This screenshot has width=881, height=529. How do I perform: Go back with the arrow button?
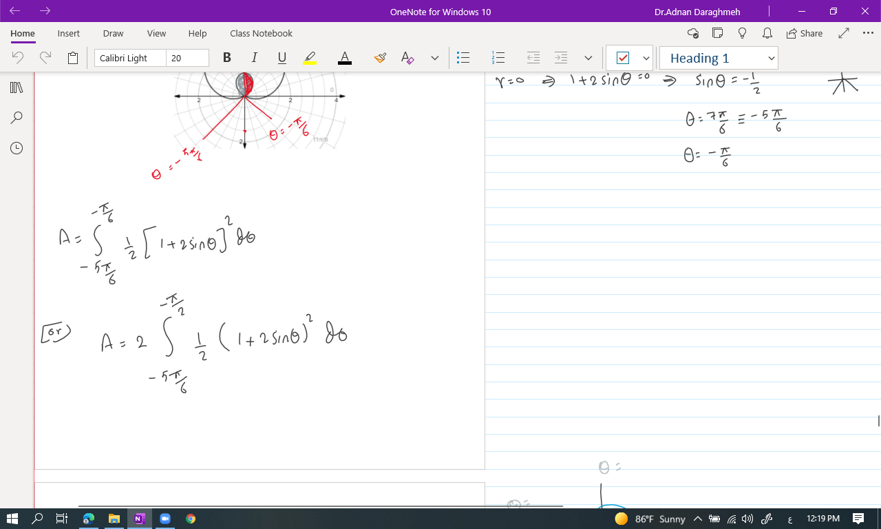(15, 11)
